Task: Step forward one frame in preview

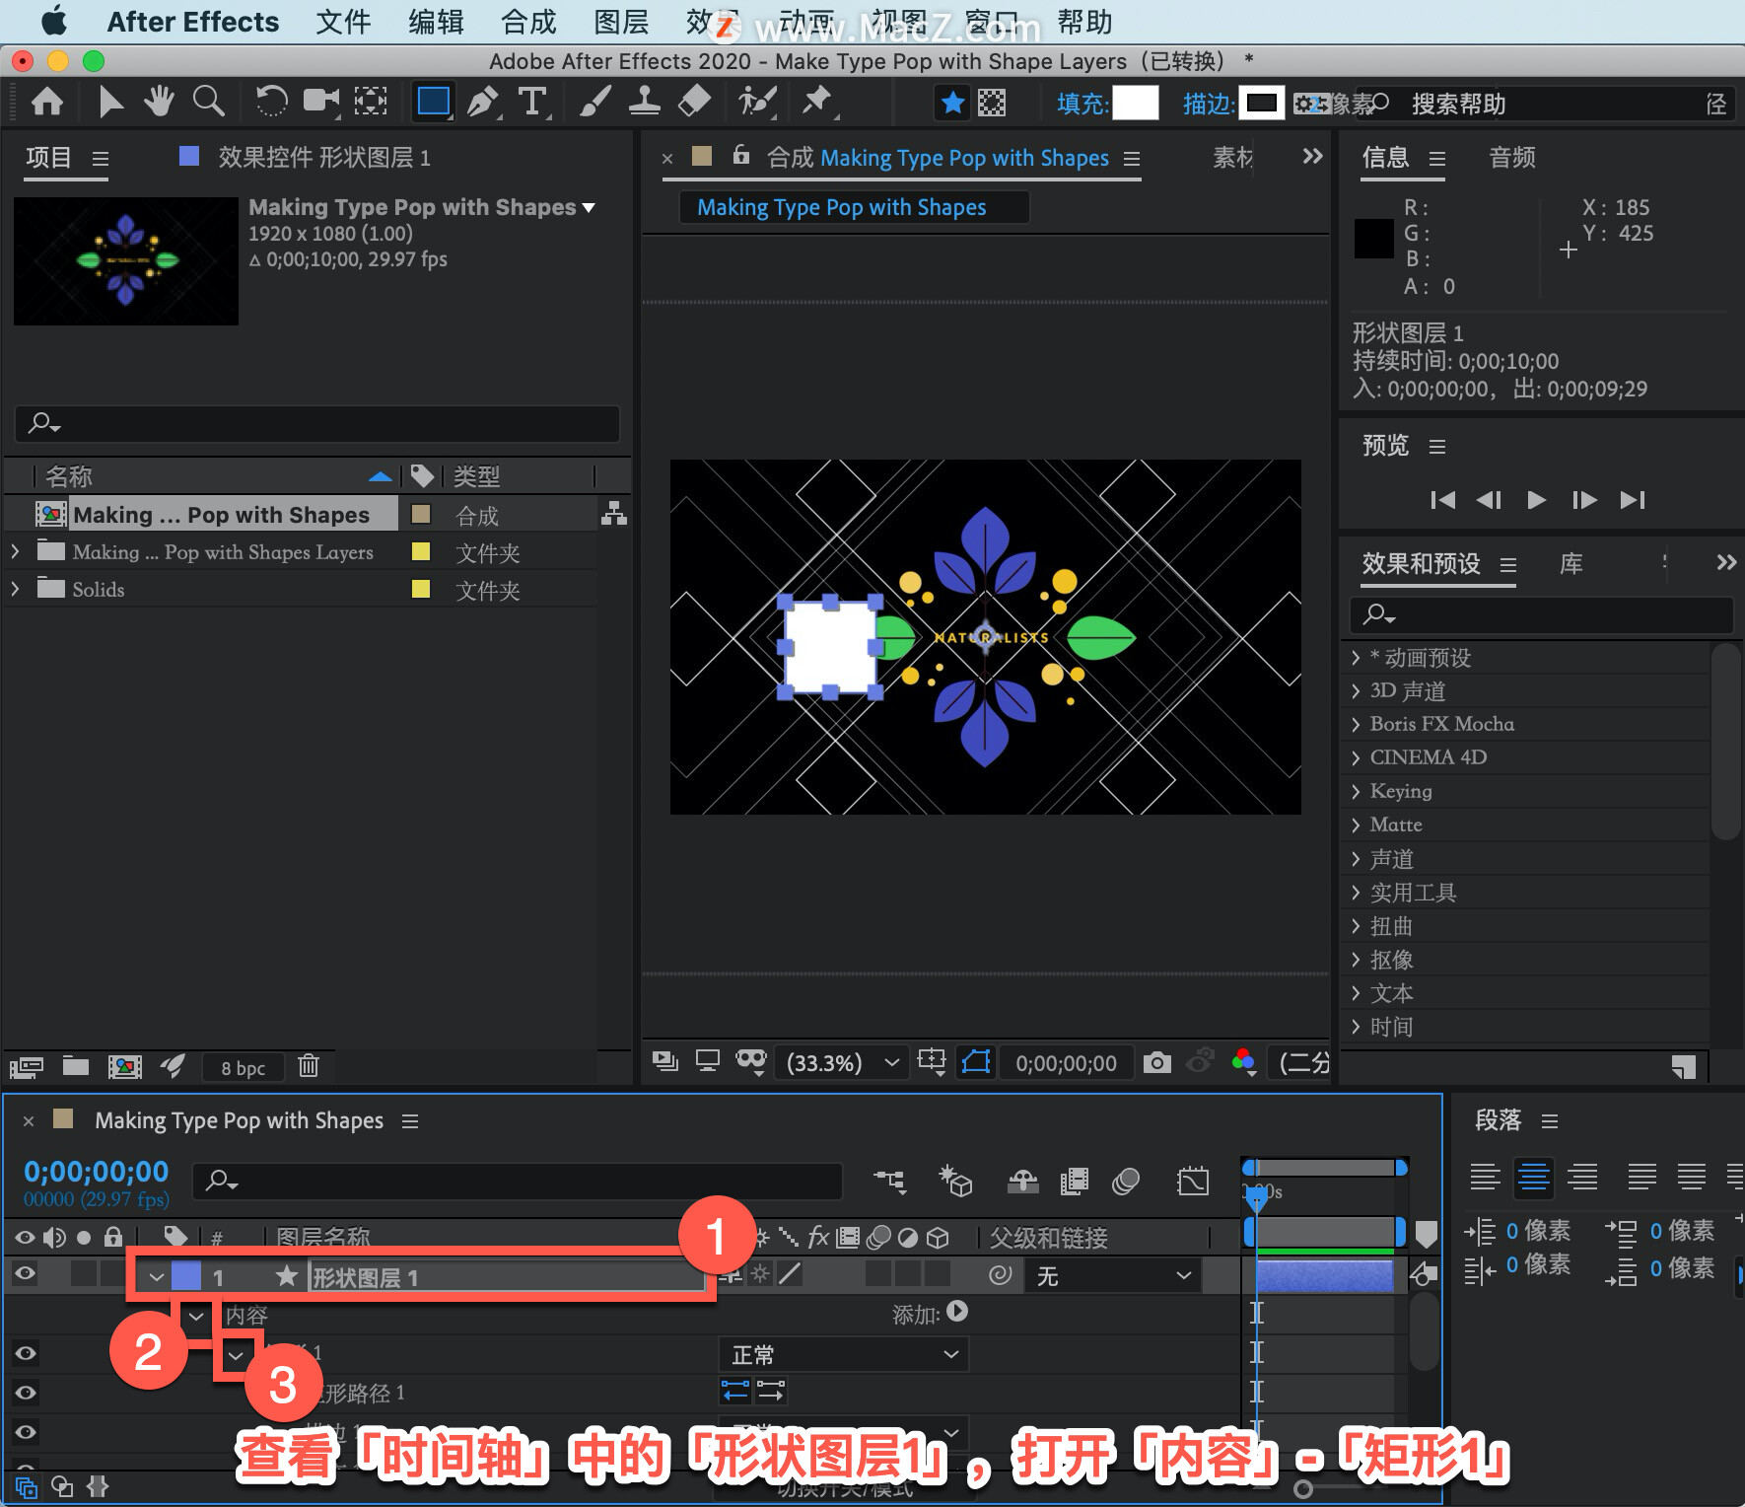Action: pyautogui.click(x=1584, y=500)
